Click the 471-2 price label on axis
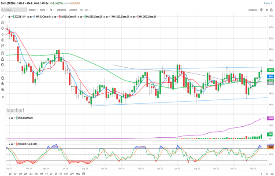 pos(271,70)
